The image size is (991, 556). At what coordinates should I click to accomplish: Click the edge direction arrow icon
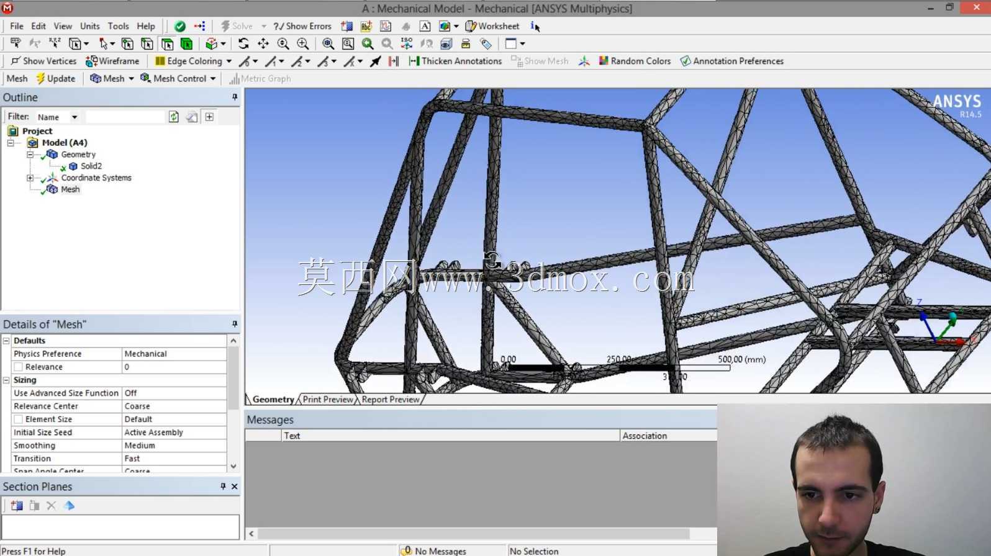tap(376, 61)
